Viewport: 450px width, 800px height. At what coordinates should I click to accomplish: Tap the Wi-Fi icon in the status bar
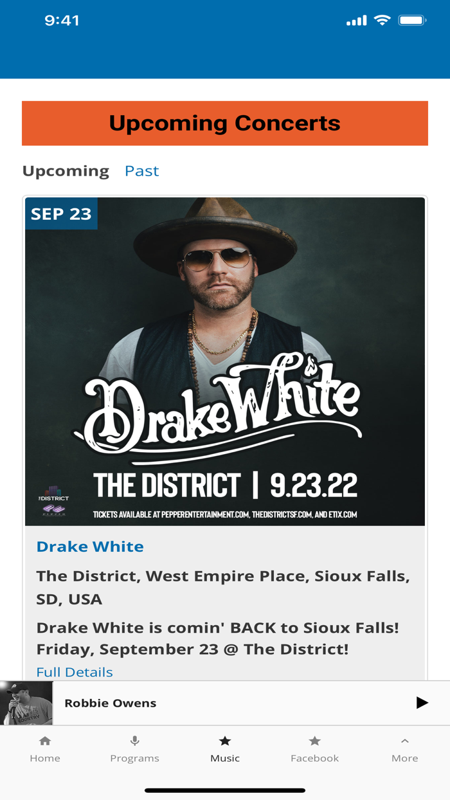(382, 20)
